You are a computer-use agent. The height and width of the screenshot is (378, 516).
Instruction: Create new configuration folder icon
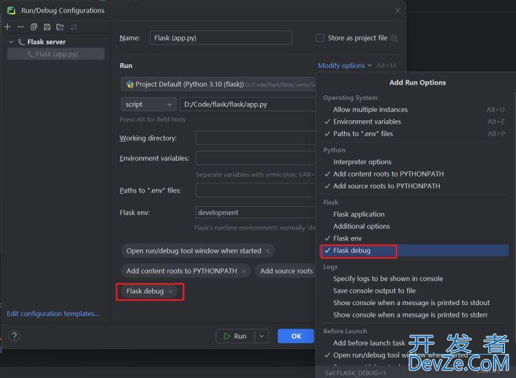[61, 27]
